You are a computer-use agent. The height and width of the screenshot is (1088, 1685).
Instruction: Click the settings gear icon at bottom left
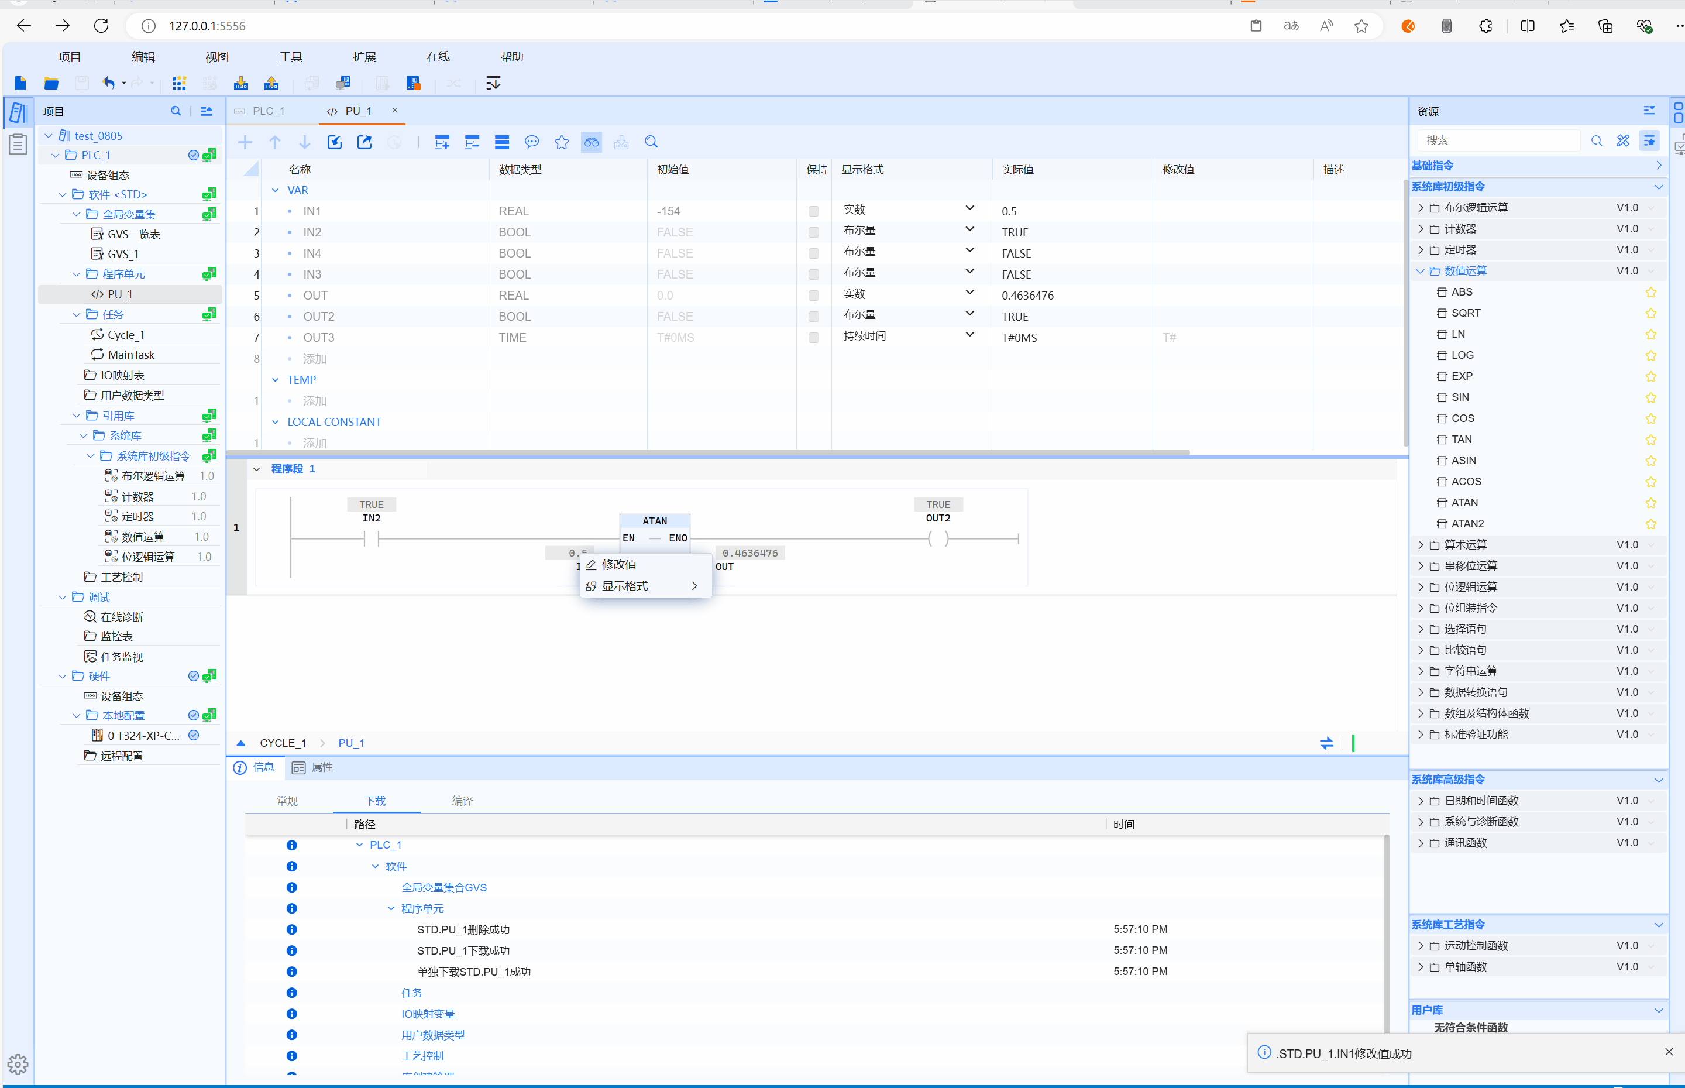click(18, 1063)
